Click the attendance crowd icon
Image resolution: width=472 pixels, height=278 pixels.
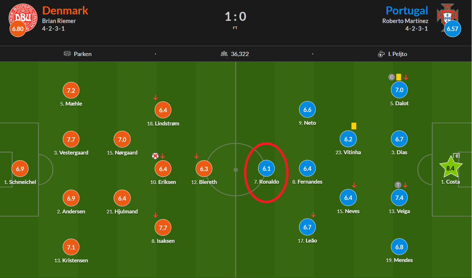[x=224, y=54]
